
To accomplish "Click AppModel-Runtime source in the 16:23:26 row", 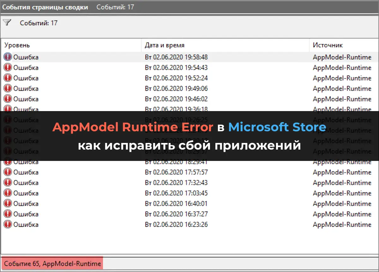I will coord(342,224).
